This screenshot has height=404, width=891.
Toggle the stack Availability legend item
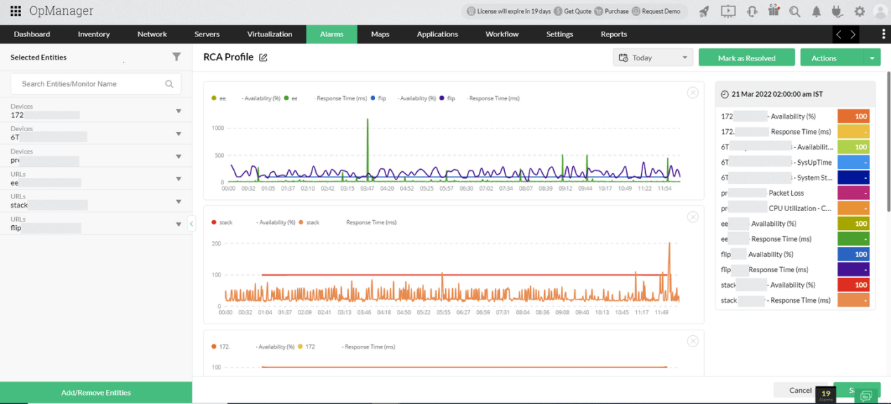tap(253, 222)
